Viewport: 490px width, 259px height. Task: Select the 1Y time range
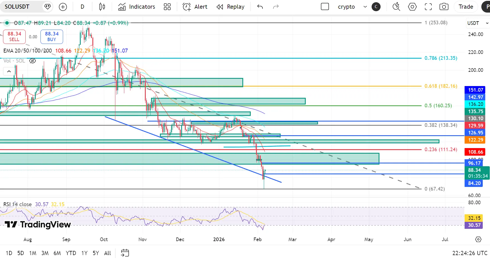click(x=84, y=253)
